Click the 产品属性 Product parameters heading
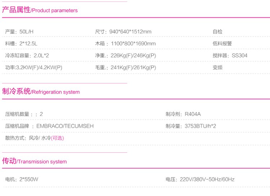This screenshot has width=270, height=196. pos(40,10)
